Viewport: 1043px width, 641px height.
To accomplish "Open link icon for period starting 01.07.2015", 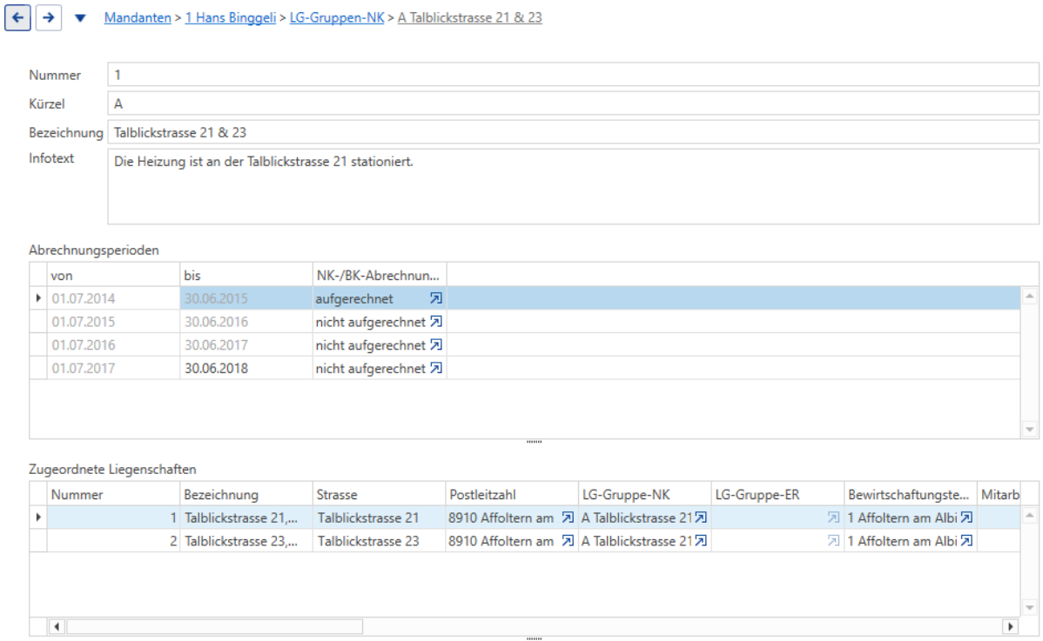I will click(x=435, y=322).
